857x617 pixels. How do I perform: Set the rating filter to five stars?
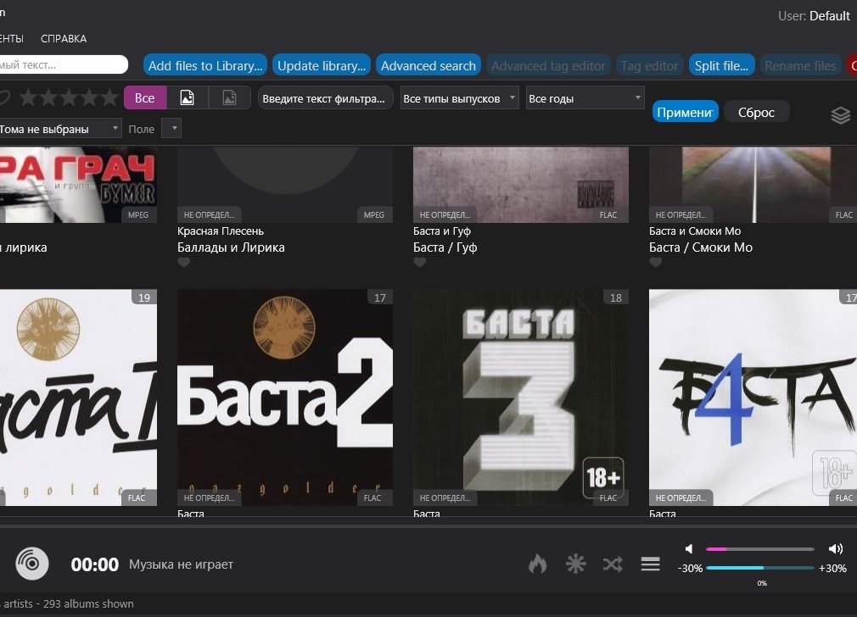(109, 97)
